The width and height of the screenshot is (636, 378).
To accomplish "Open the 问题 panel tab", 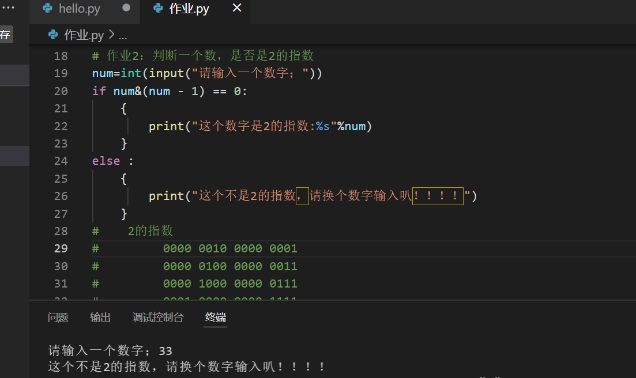I will point(58,317).
